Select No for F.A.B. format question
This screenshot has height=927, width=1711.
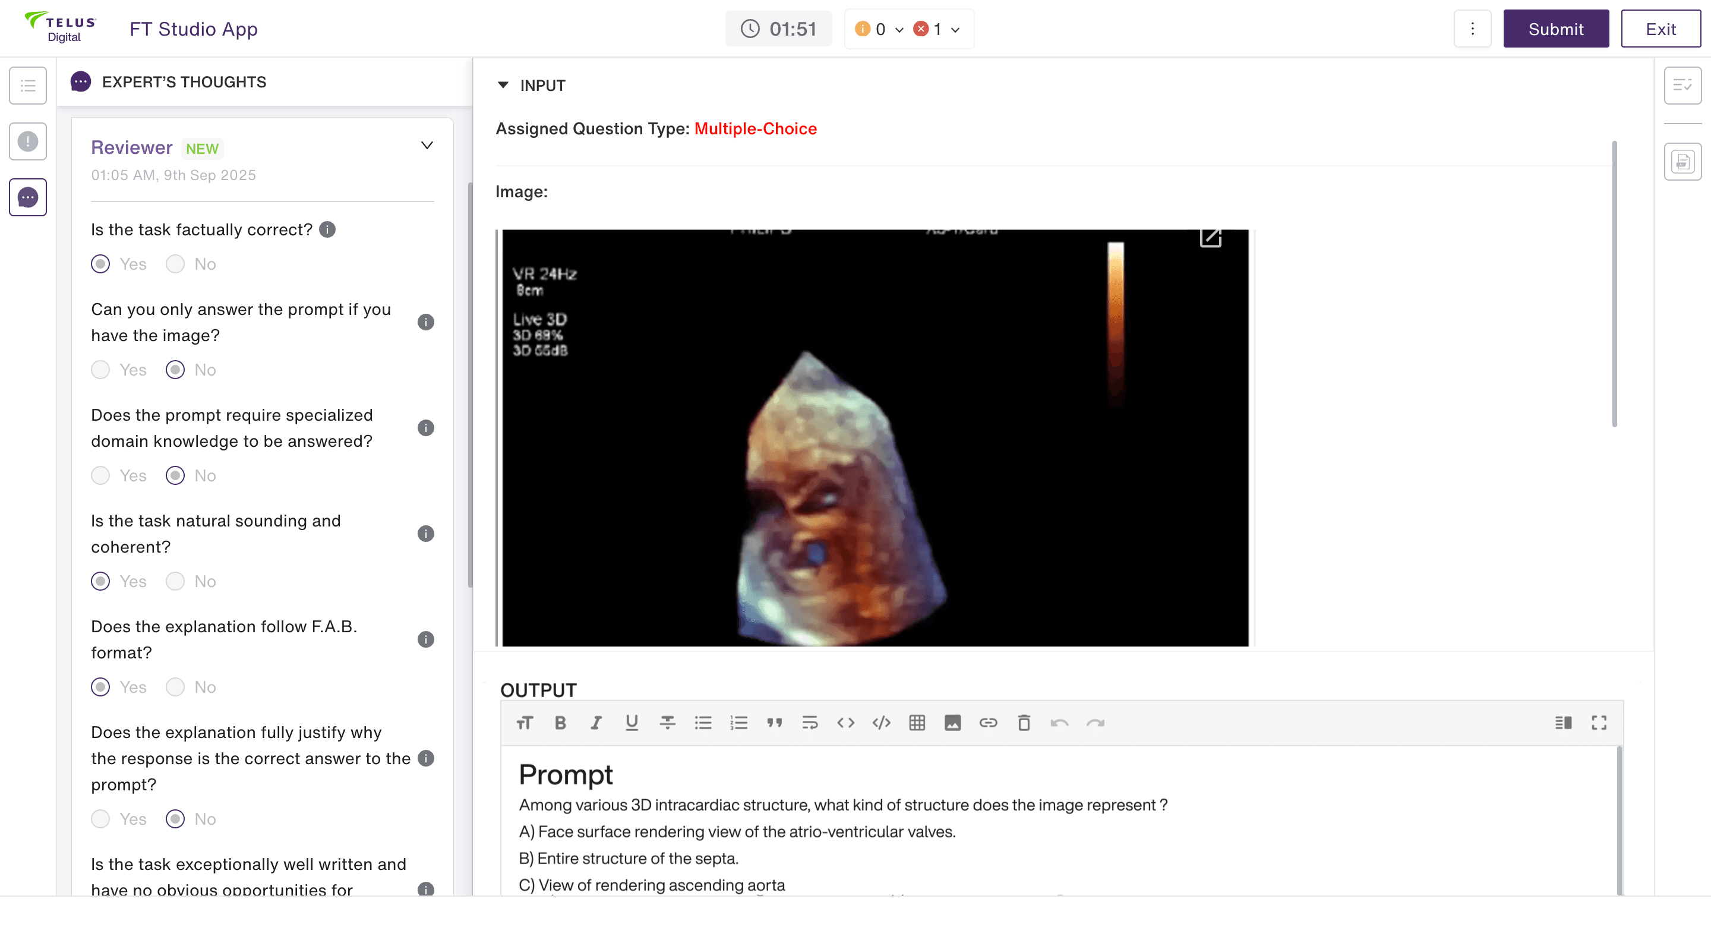[175, 686]
